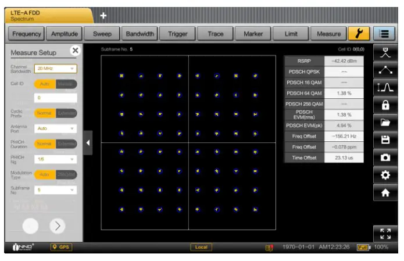Screen dimensions: 404x261
Task: Set Cell ID mode to Auto
Action: [45, 84]
